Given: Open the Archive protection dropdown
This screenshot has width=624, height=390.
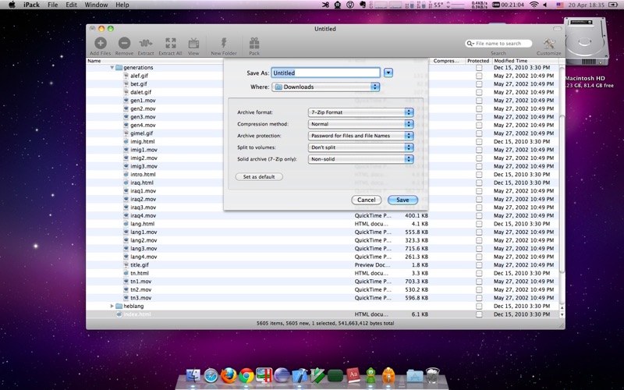Looking at the screenshot, I should click(360, 136).
